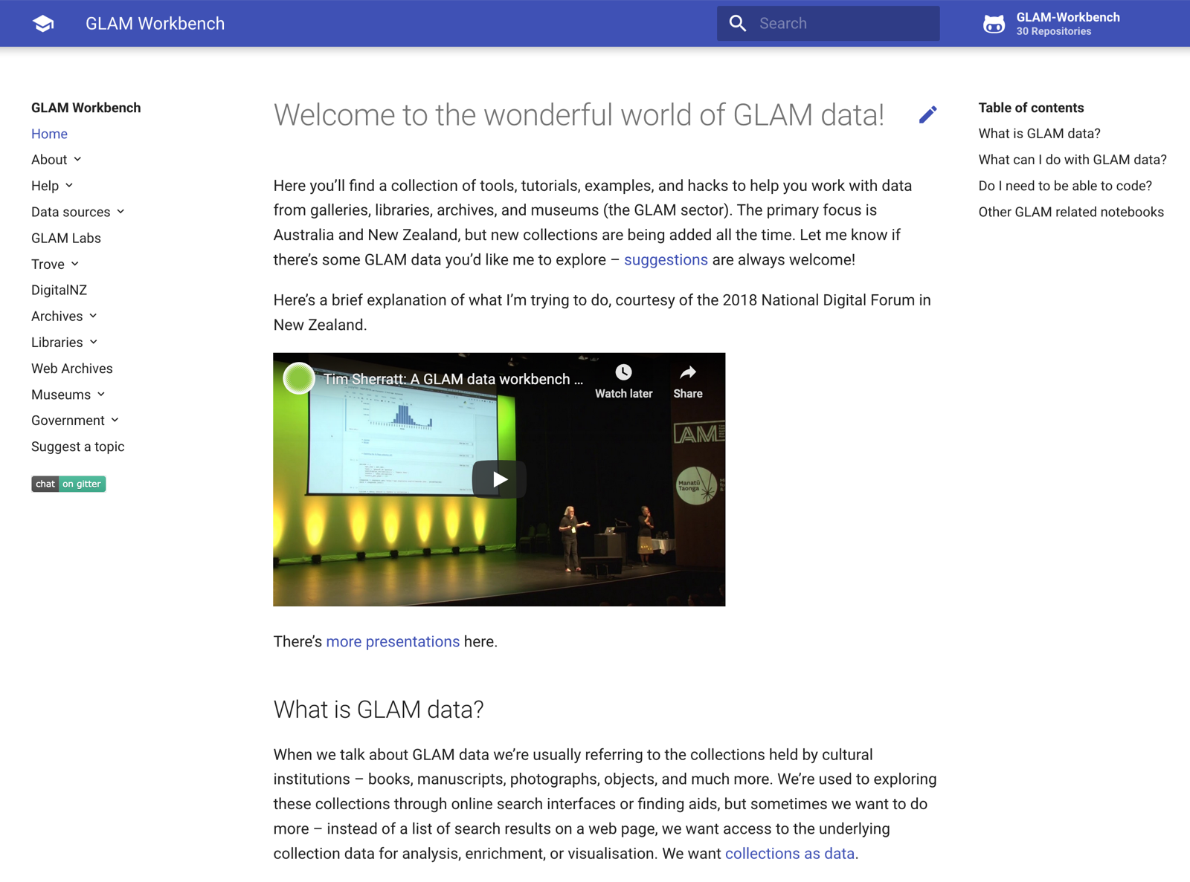Click the graduation cap logo icon
This screenshot has width=1190, height=882.
click(x=43, y=24)
